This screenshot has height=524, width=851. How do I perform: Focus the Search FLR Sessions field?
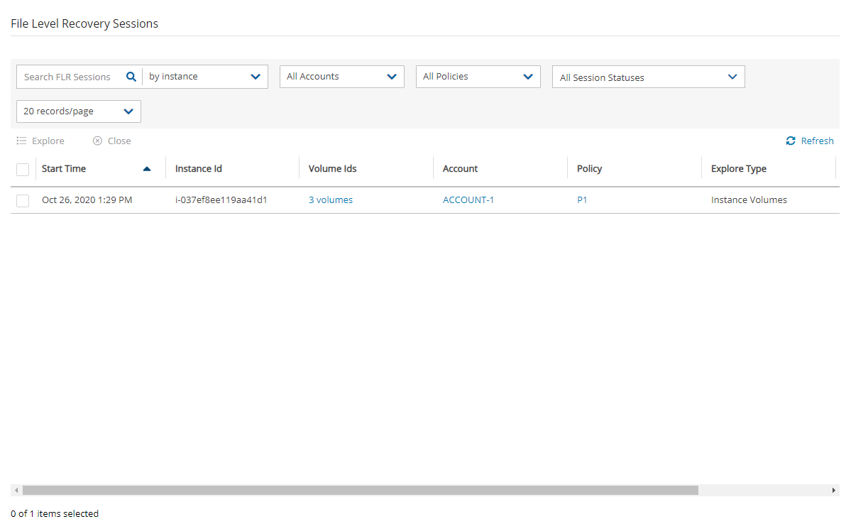pyautogui.click(x=68, y=77)
